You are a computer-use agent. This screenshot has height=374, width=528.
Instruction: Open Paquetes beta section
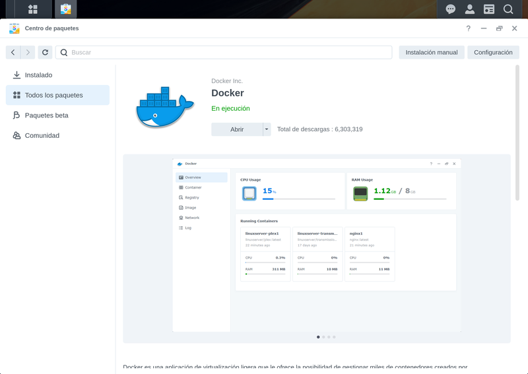point(57,115)
